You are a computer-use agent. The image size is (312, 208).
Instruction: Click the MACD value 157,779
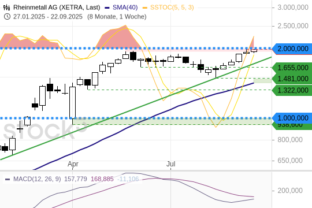[x=76, y=179]
